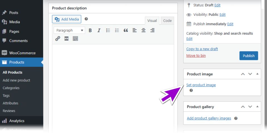The height and width of the screenshot is (133, 267).
Task: Edit the Public visibility setting
Action: pyautogui.click(x=222, y=15)
